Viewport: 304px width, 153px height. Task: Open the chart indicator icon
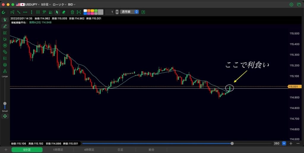coord(5,33)
